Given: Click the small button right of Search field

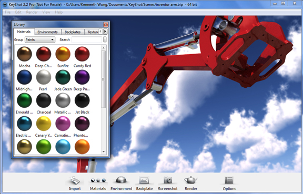Looking at the screenshot, I should (105, 39).
